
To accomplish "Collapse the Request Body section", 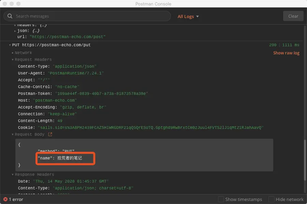I will click(13, 134).
